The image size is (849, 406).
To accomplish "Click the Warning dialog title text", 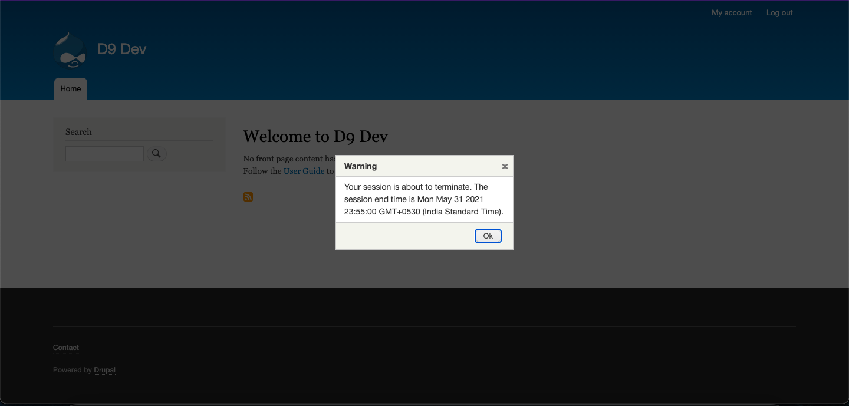I will tap(360, 166).
